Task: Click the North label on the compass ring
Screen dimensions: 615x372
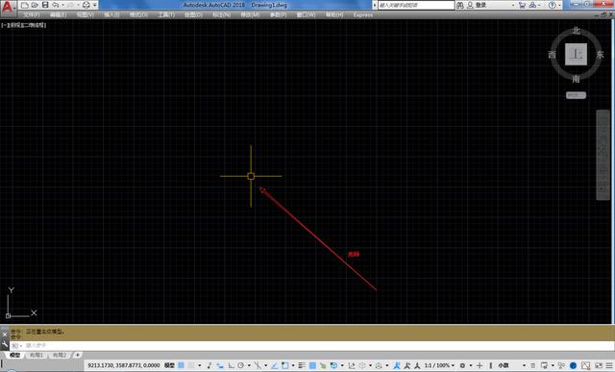Action: 576,31
